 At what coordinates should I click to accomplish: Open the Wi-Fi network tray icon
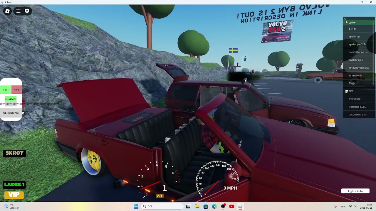[x=350, y=206]
